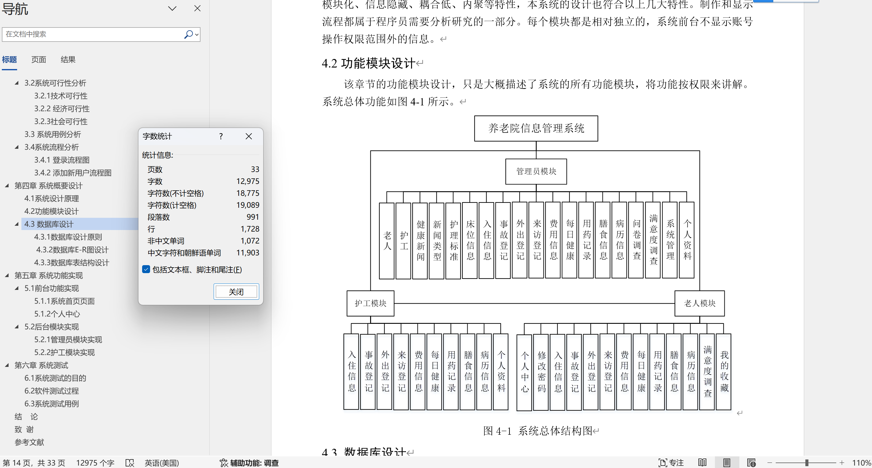Open the accessibility checker from the status bar
Viewport: 872px width, 468px height.
pos(249,463)
